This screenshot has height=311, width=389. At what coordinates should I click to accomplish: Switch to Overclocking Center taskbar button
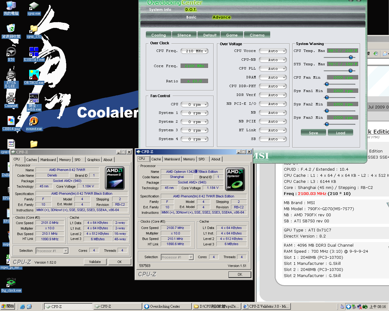167,307
